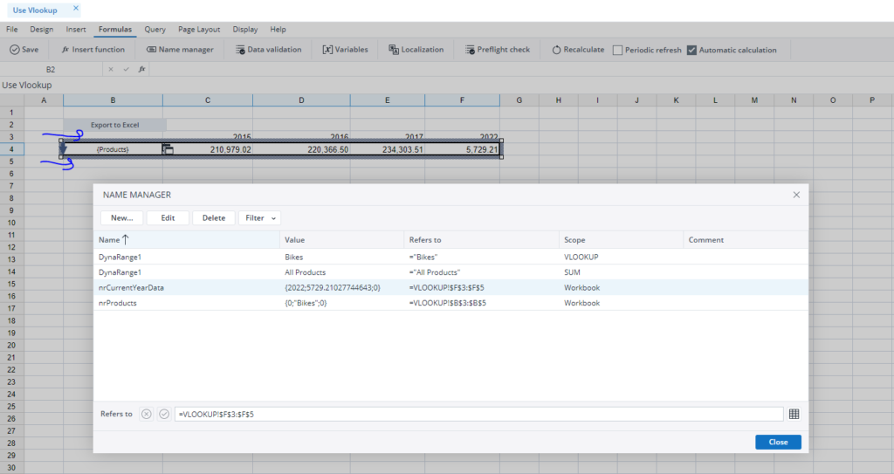Click column G header

tap(519, 100)
